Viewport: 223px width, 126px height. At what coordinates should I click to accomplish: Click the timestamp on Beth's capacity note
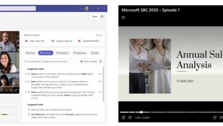point(100,92)
